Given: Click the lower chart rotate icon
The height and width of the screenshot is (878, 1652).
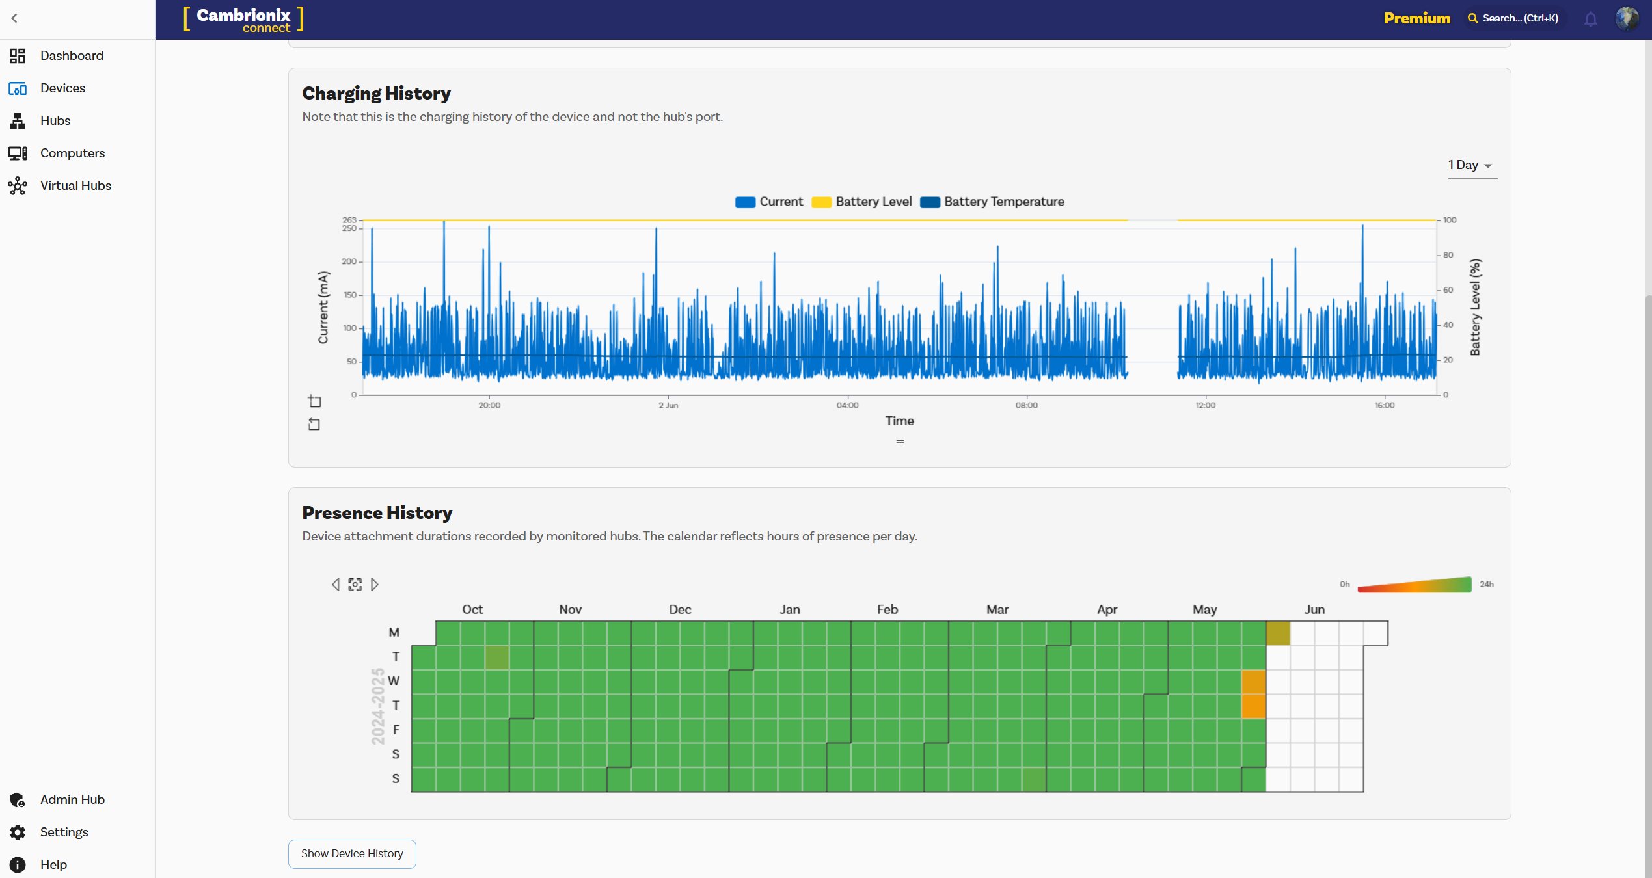Looking at the screenshot, I should click(x=314, y=425).
